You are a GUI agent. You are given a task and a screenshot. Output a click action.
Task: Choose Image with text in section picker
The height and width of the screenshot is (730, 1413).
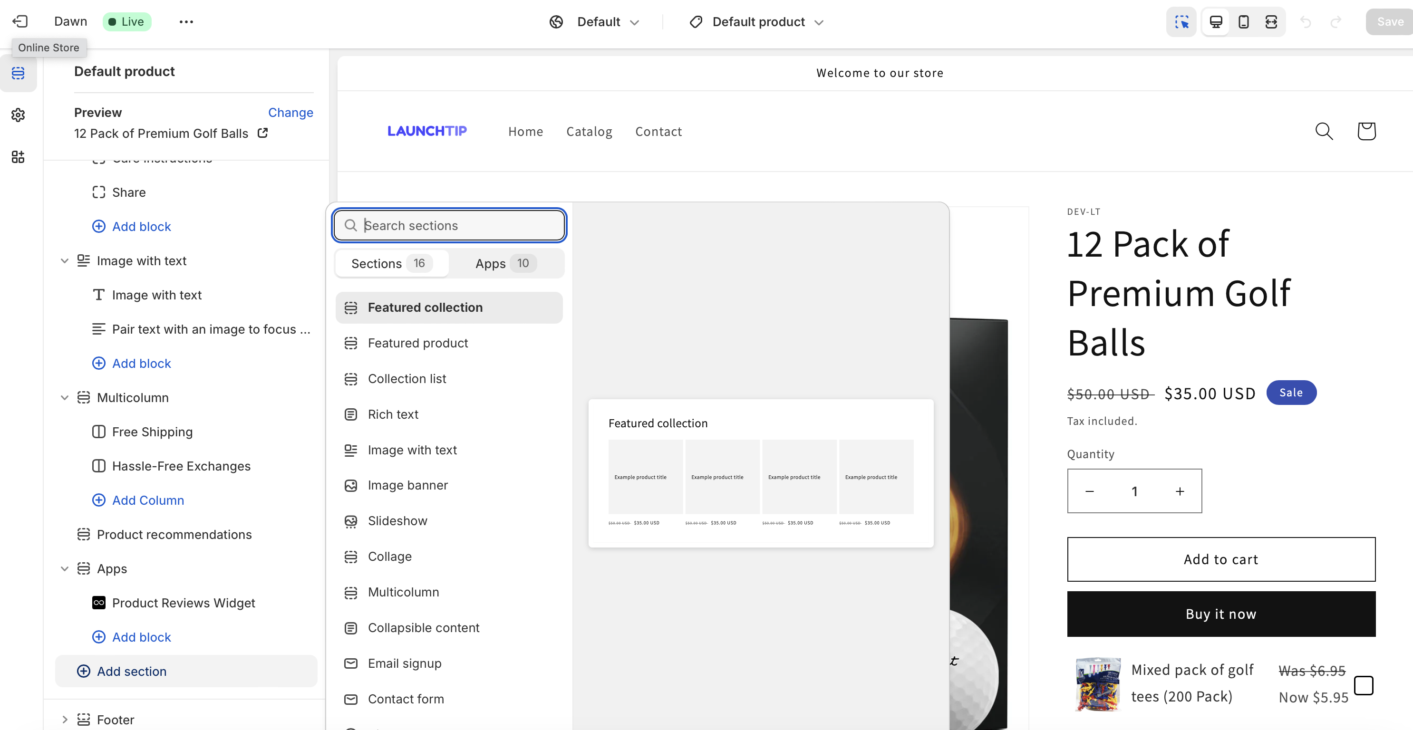coord(449,450)
